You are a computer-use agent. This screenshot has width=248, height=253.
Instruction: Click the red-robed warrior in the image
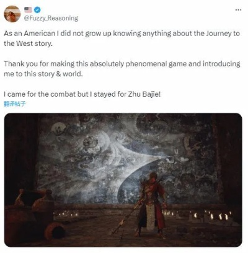[152, 205]
